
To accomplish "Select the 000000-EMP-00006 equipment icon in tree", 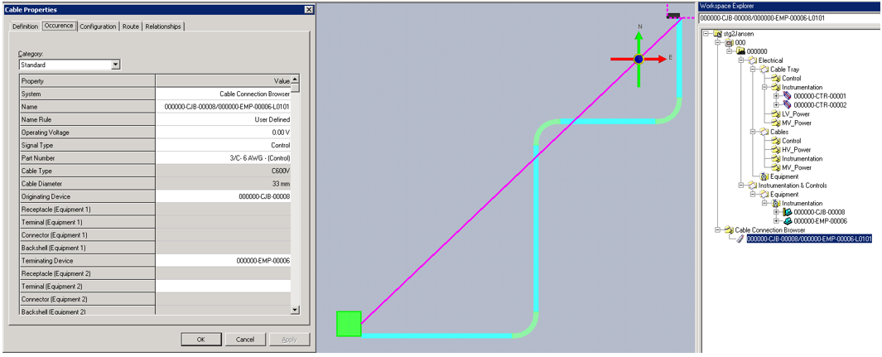I will pos(788,221).
